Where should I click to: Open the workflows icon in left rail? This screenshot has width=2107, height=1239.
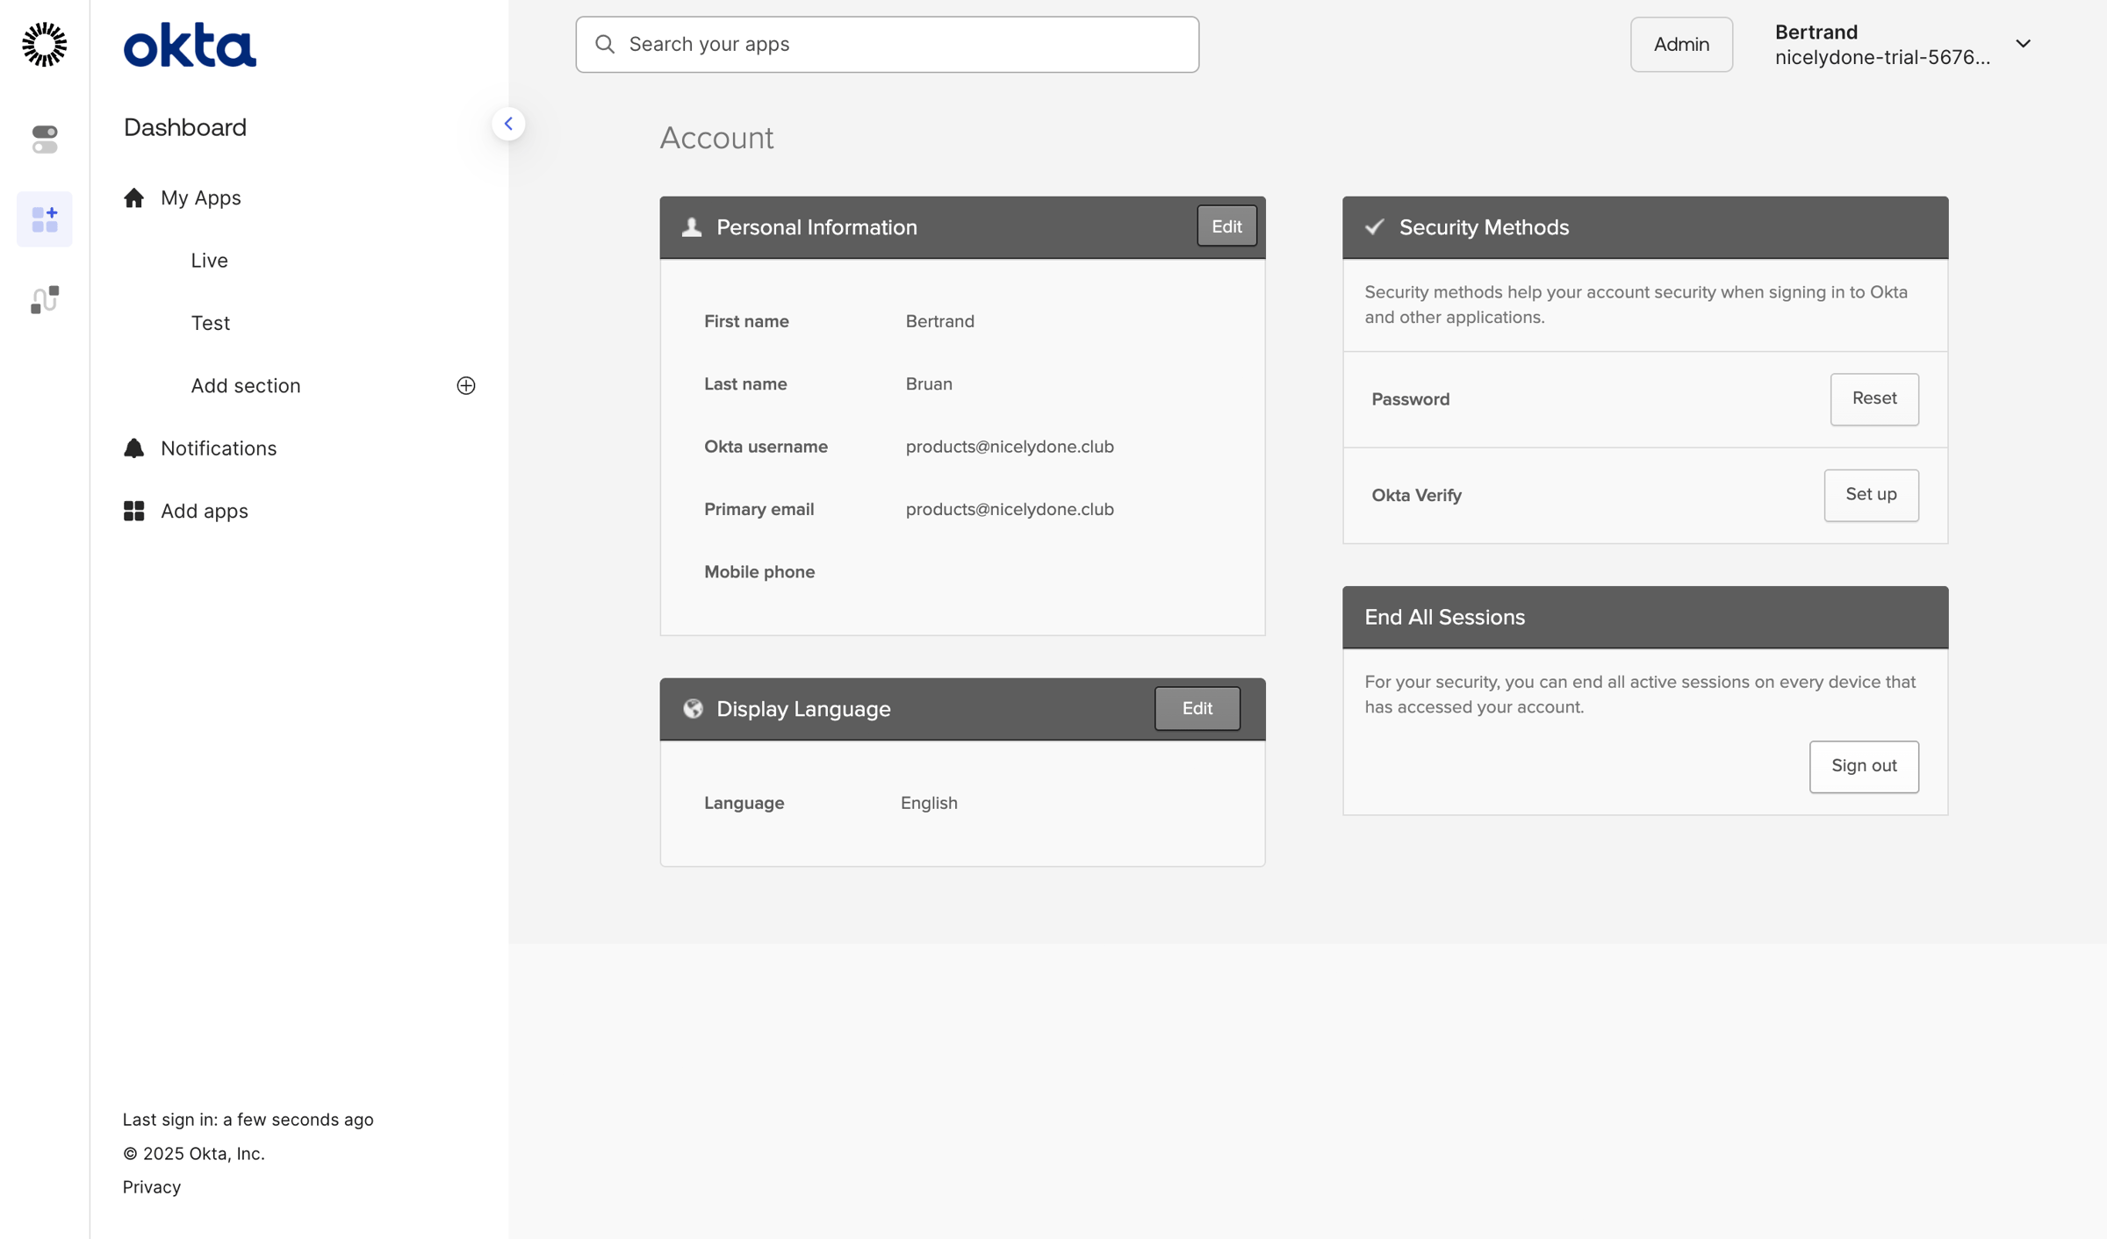tap(45, 299)
